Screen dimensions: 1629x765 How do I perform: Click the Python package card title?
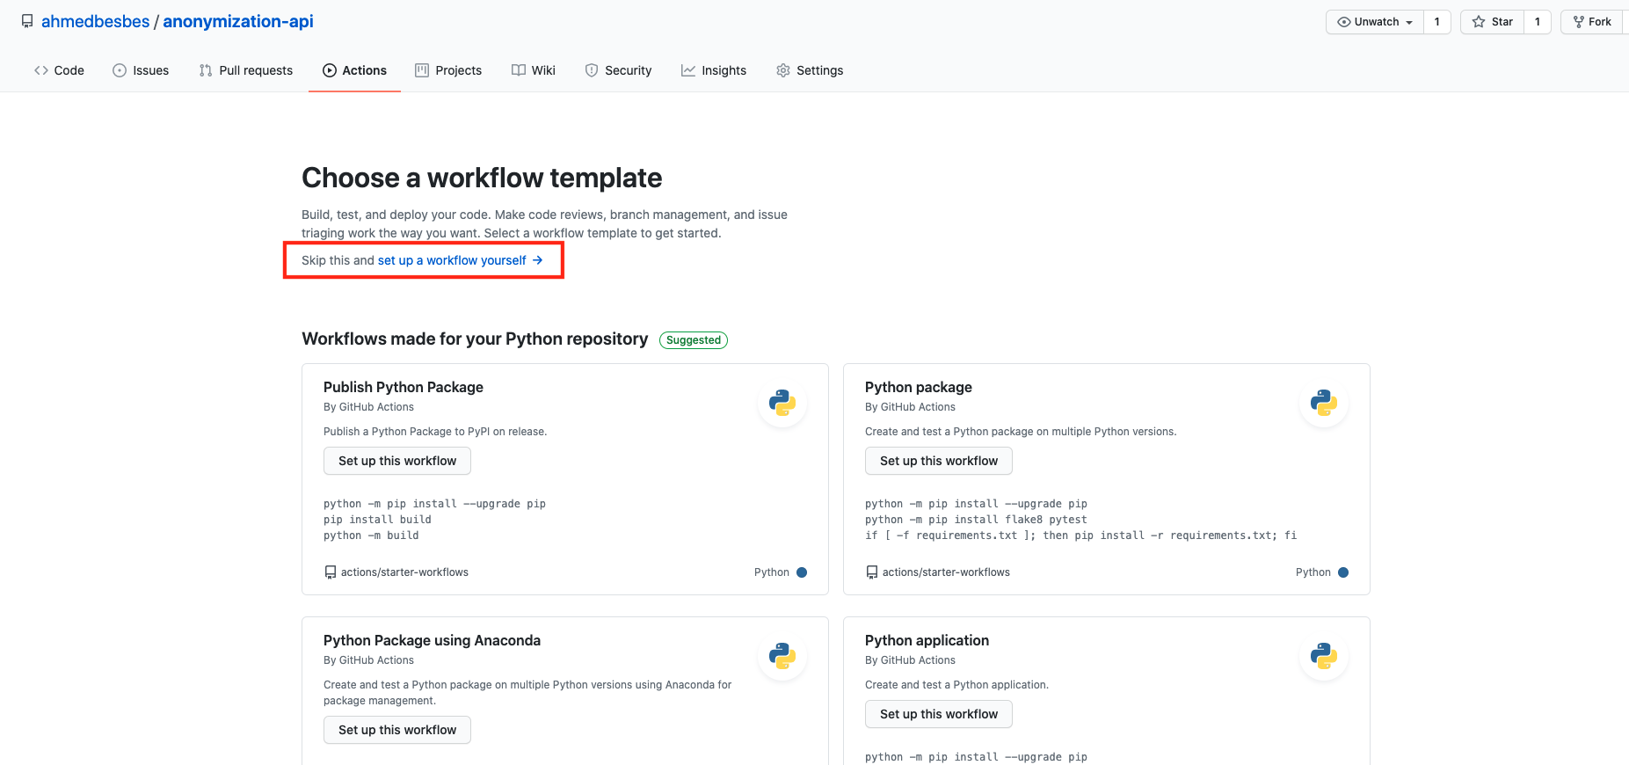pos(919,387)
